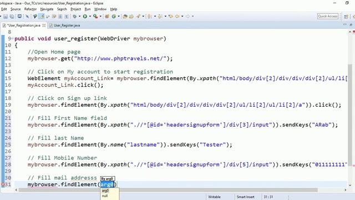The image size is (355, 200).
Task: Open the Project menu
Action: click(75, 9)
